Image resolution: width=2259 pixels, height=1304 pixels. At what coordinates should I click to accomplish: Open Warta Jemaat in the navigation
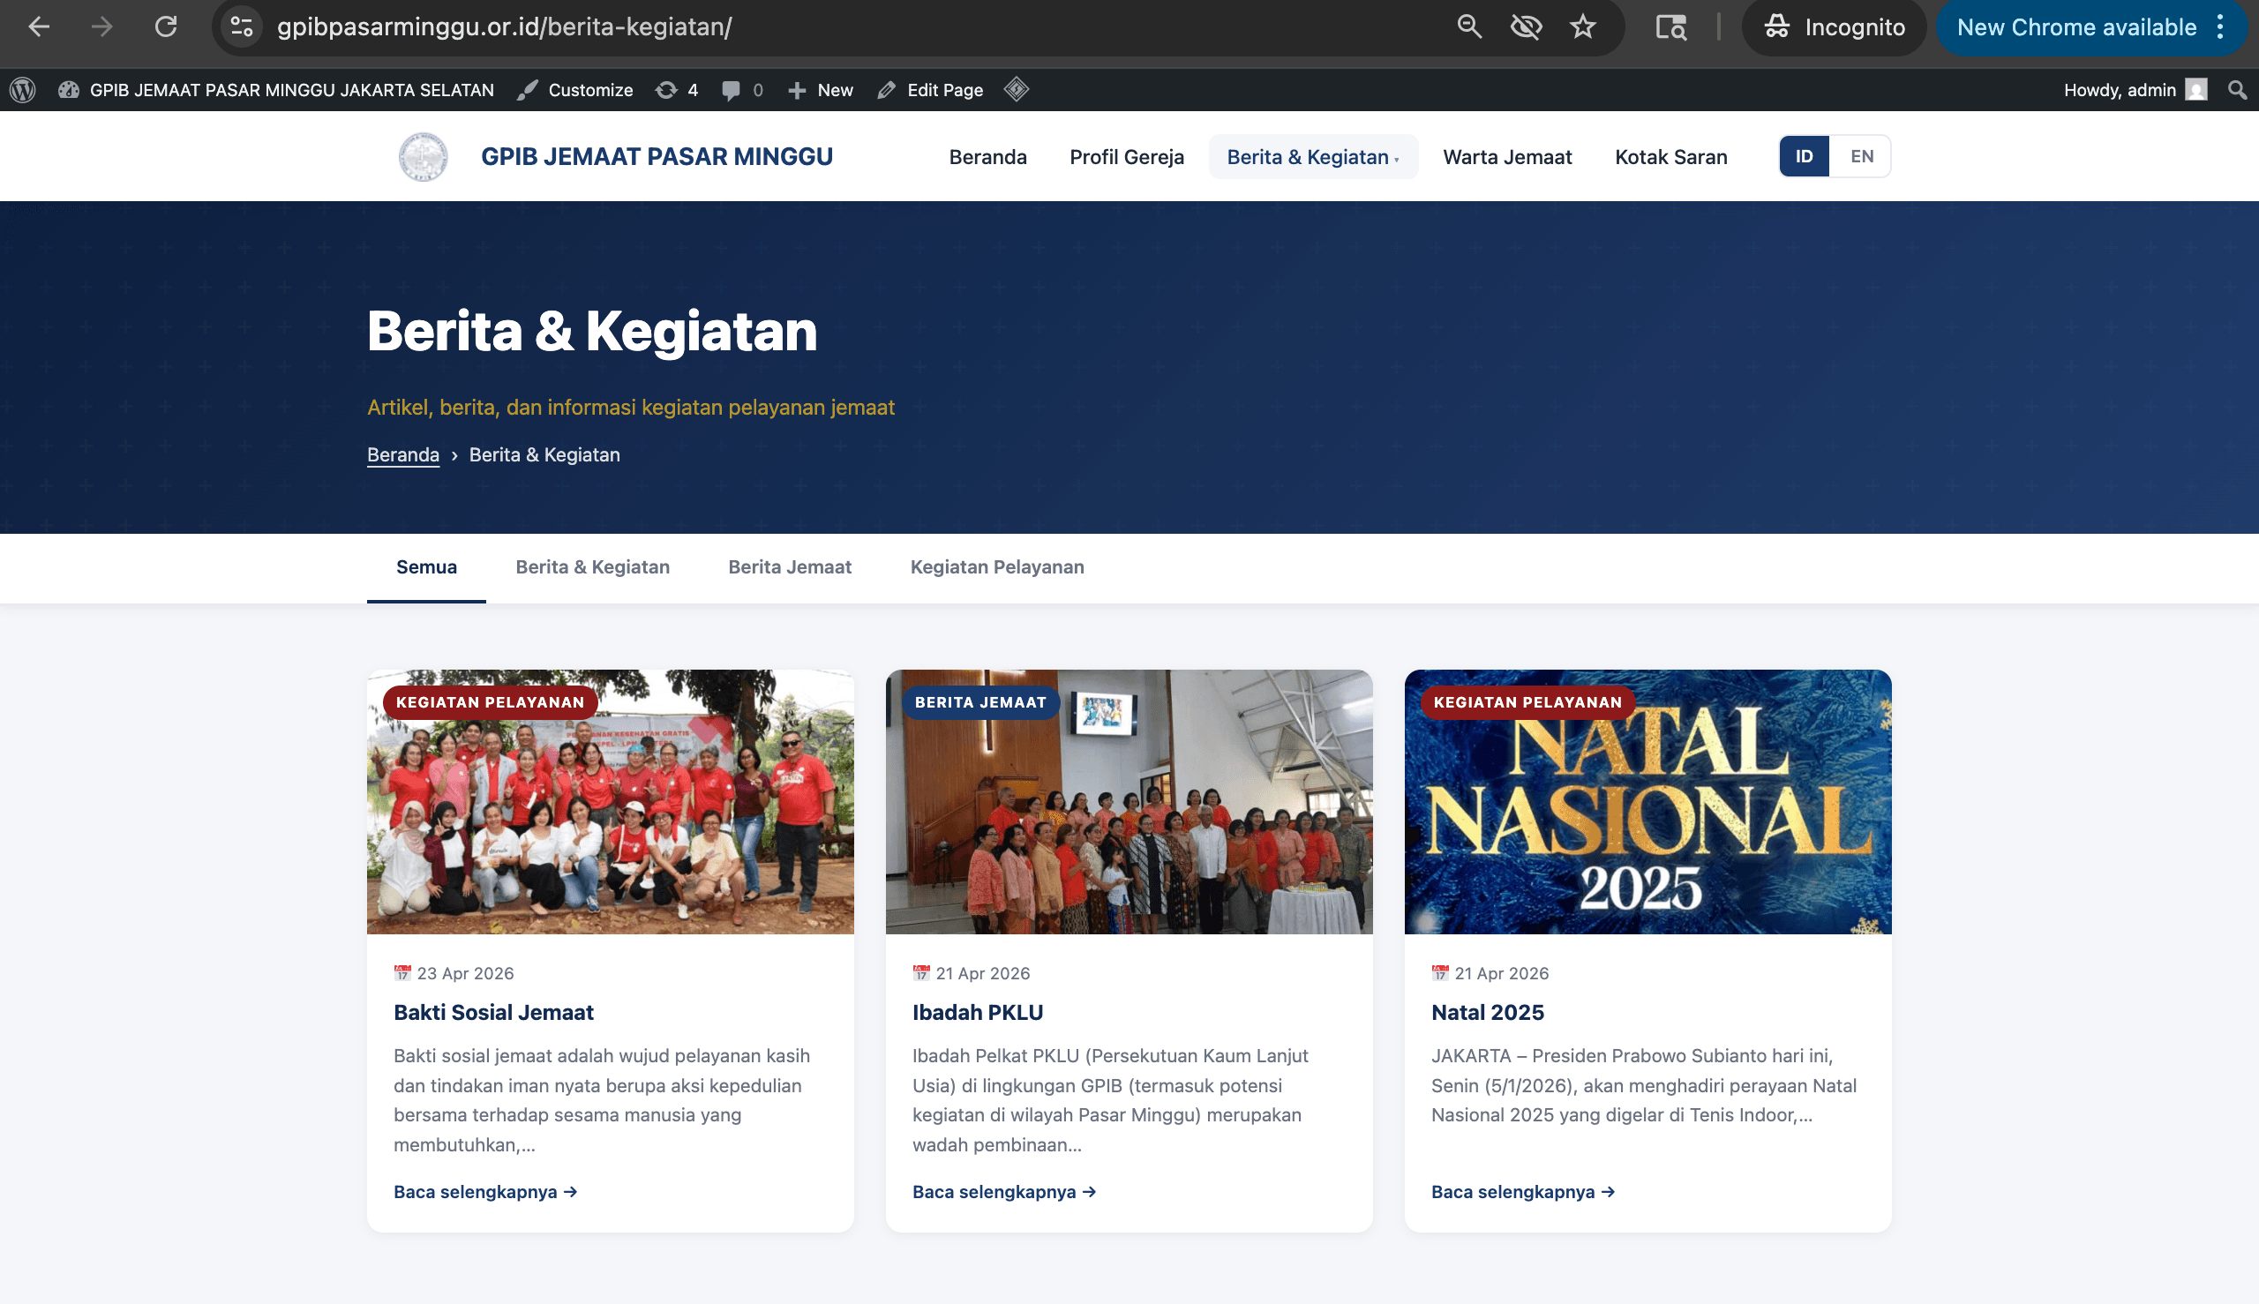coord(1507,157)
